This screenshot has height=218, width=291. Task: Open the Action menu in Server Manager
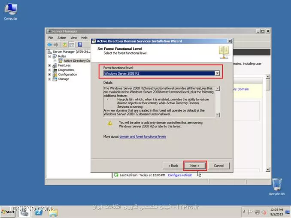(x=62, y=38)
